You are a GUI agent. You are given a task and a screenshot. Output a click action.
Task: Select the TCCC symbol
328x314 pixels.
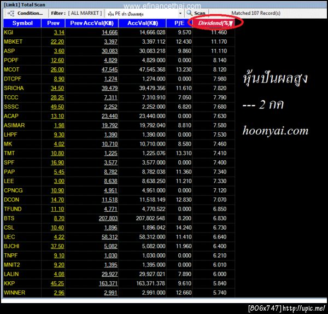pos(11,97)
